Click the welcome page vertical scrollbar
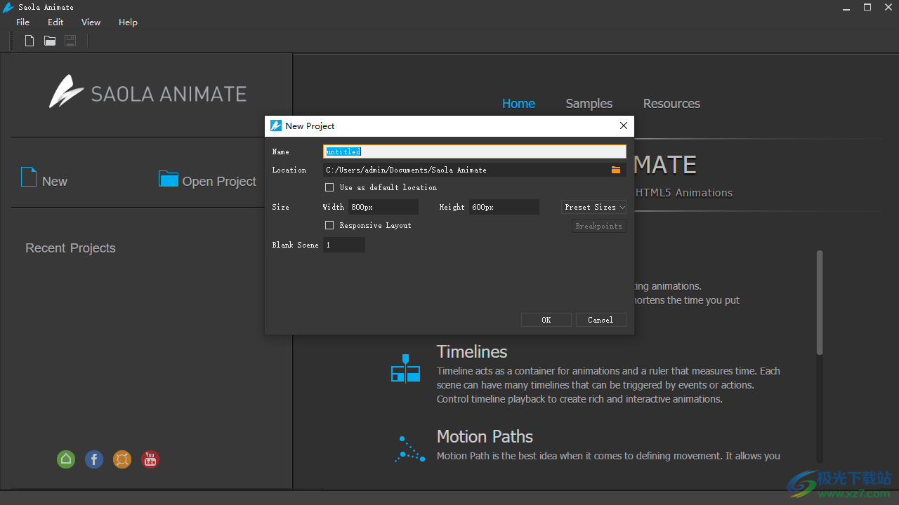This screenshot has height=505, width=899. 820,302
